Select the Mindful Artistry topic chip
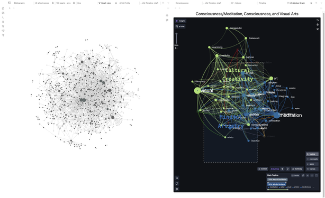This screenshot has height=198, width=325. coord(277,184)
